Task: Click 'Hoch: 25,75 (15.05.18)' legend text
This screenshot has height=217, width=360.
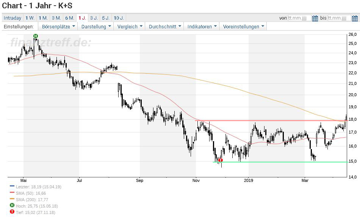Action: point(37,206)
